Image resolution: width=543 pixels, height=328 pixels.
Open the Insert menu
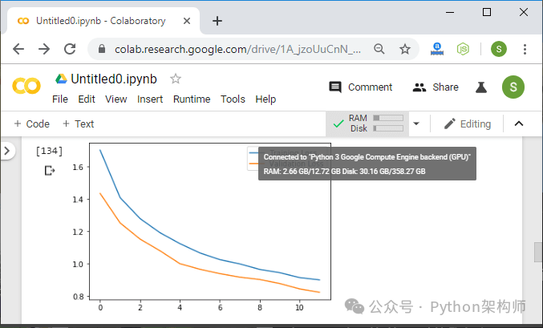pos(150,99)
